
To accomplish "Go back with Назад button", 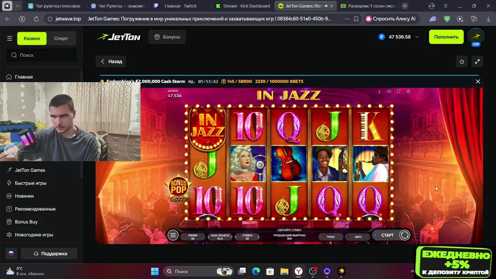I will (x=111, y=61).
